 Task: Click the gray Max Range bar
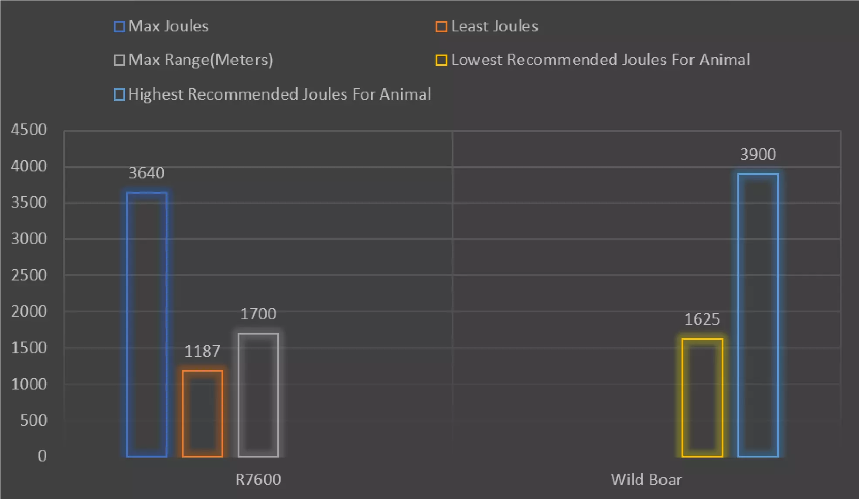(258, 395)
